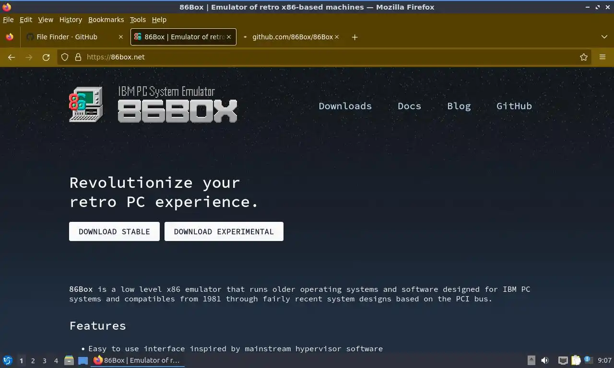Open tracking protection shield info

point(65,57)
